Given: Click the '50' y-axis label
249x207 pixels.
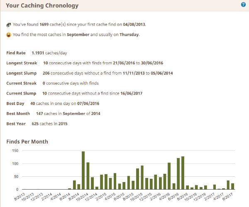Looking at the screenshot, I should (16, 177).
